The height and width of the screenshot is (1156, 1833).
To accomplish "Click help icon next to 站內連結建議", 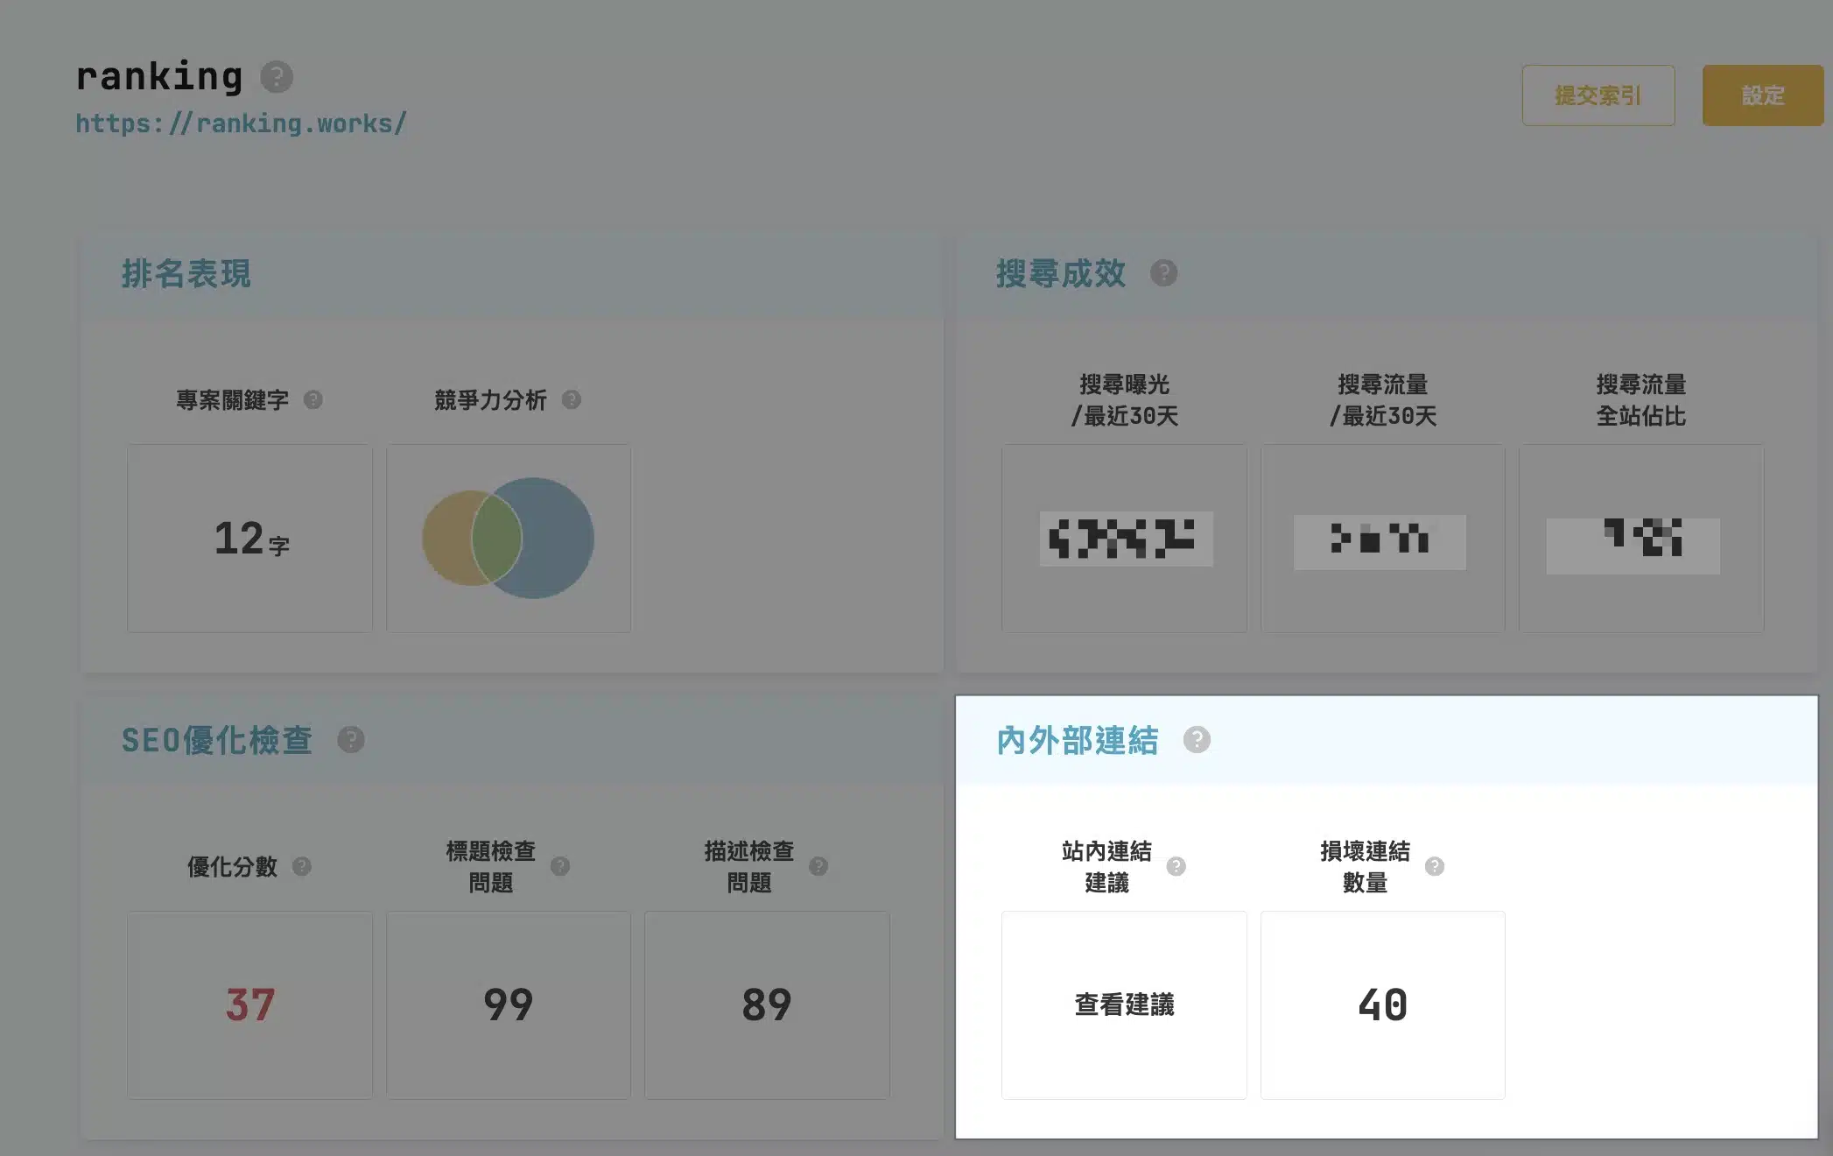I will point(1176,866).
